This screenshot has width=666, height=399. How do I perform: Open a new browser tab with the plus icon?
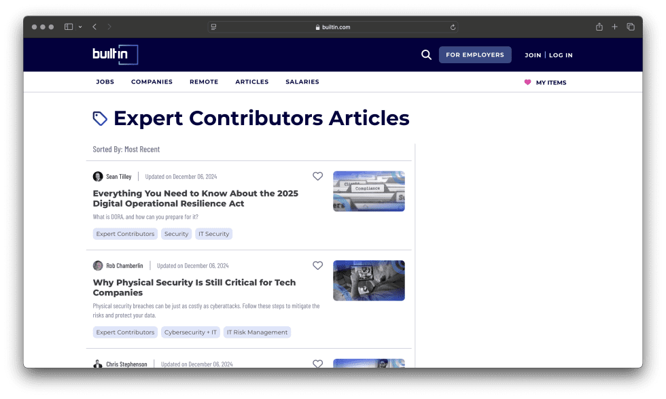pos(614,27)
